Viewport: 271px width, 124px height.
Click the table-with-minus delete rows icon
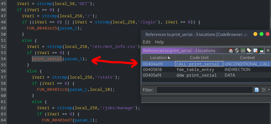tap(255, 50)
